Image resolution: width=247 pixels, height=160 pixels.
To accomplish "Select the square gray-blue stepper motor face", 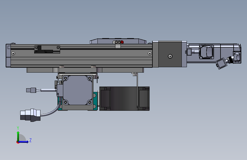I will [x=77, y=91].
